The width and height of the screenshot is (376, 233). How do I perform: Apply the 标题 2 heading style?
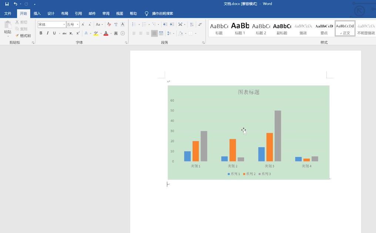point(261,28)
